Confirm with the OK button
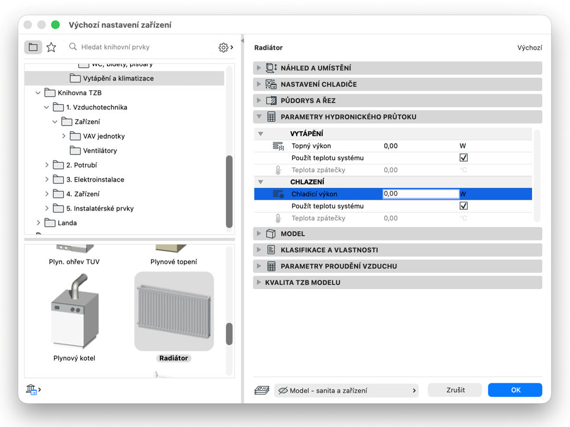 (x=515, y=390)
